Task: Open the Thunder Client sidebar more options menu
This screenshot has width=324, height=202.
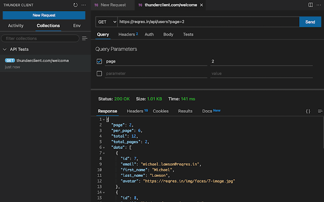Action: tap(84, 5)
